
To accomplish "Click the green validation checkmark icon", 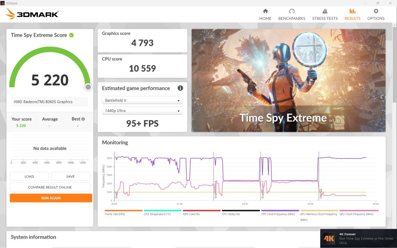I will click(x=71, y=35).
